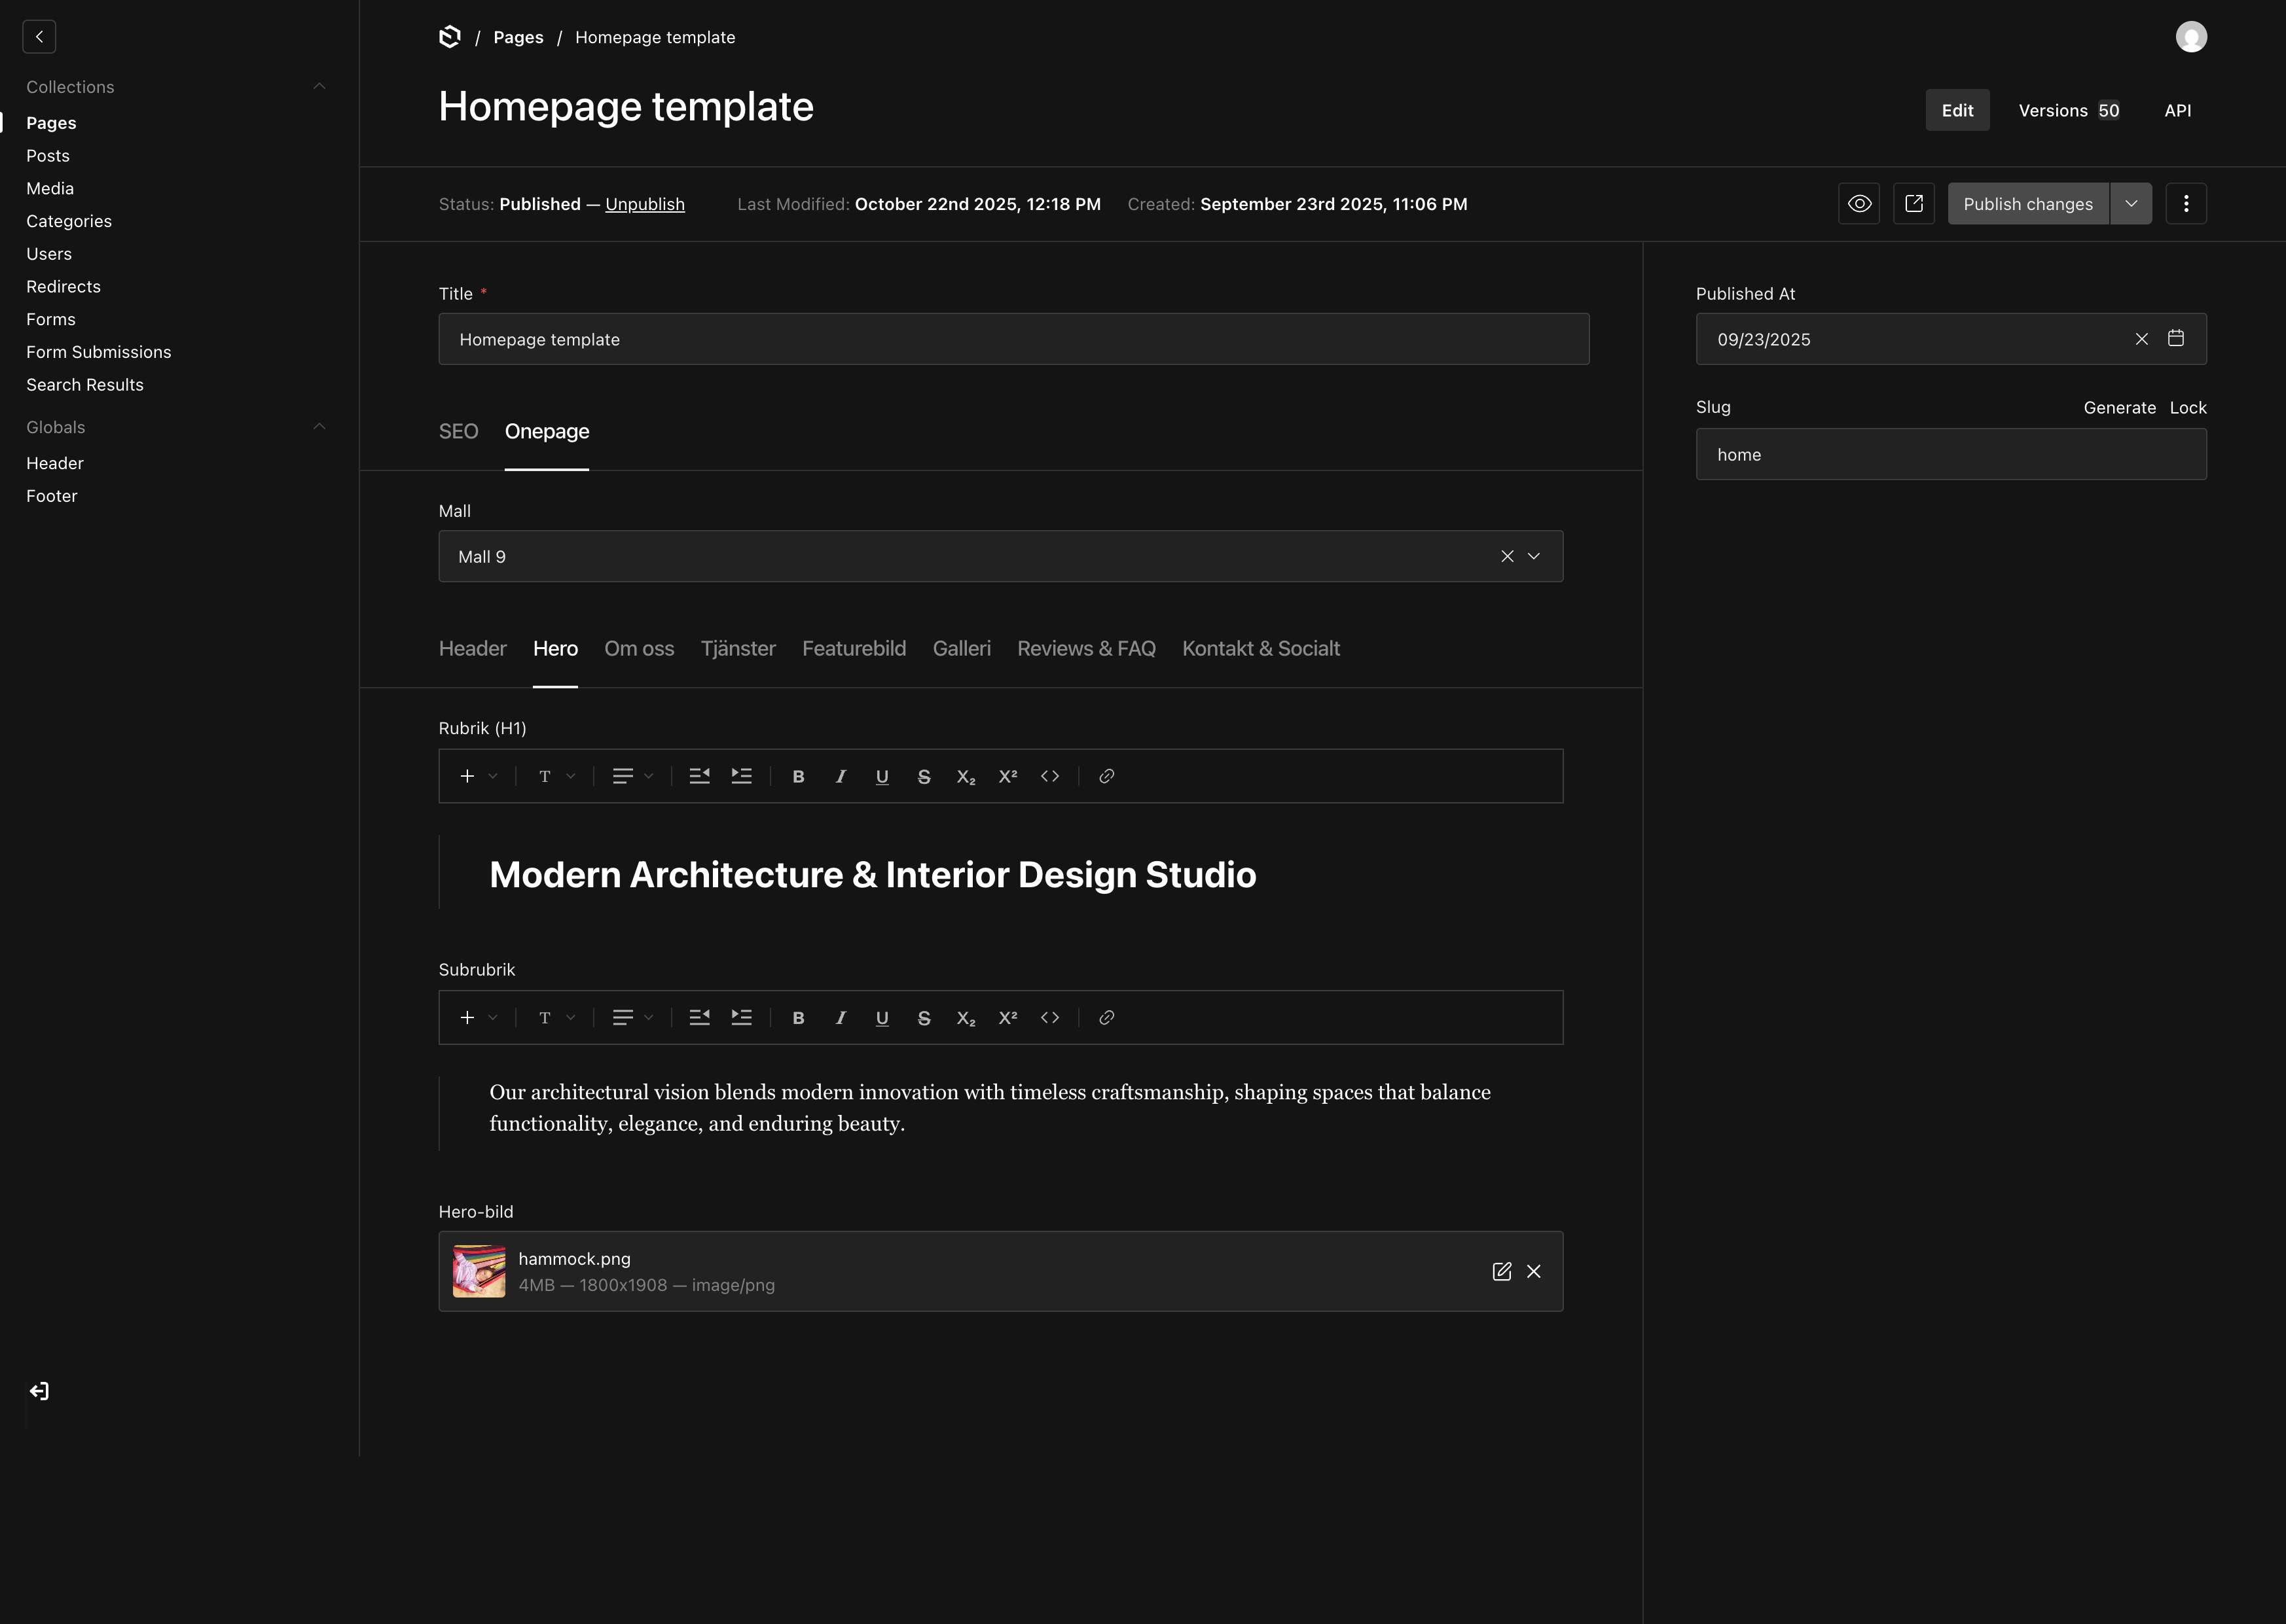Click the live preview eye icon
The height and width of the screenshot is (1624, 2286).
(x=1859, y=204)
